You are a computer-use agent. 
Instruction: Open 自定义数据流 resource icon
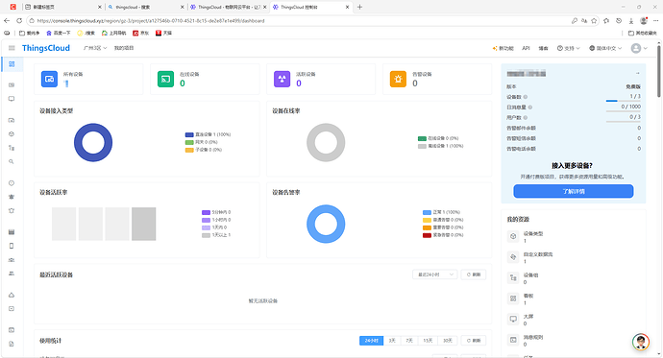(x=513, y=257)
